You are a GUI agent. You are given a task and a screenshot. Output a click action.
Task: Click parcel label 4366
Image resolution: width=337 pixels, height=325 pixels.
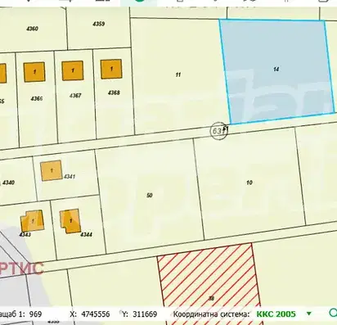click(37, 98)
